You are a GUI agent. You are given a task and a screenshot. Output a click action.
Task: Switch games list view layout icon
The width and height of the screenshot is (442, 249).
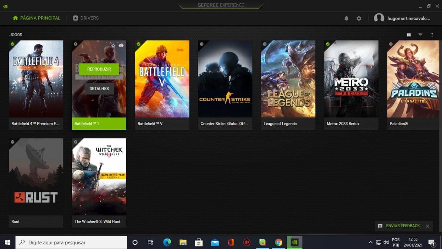click(x=409, y=35)
